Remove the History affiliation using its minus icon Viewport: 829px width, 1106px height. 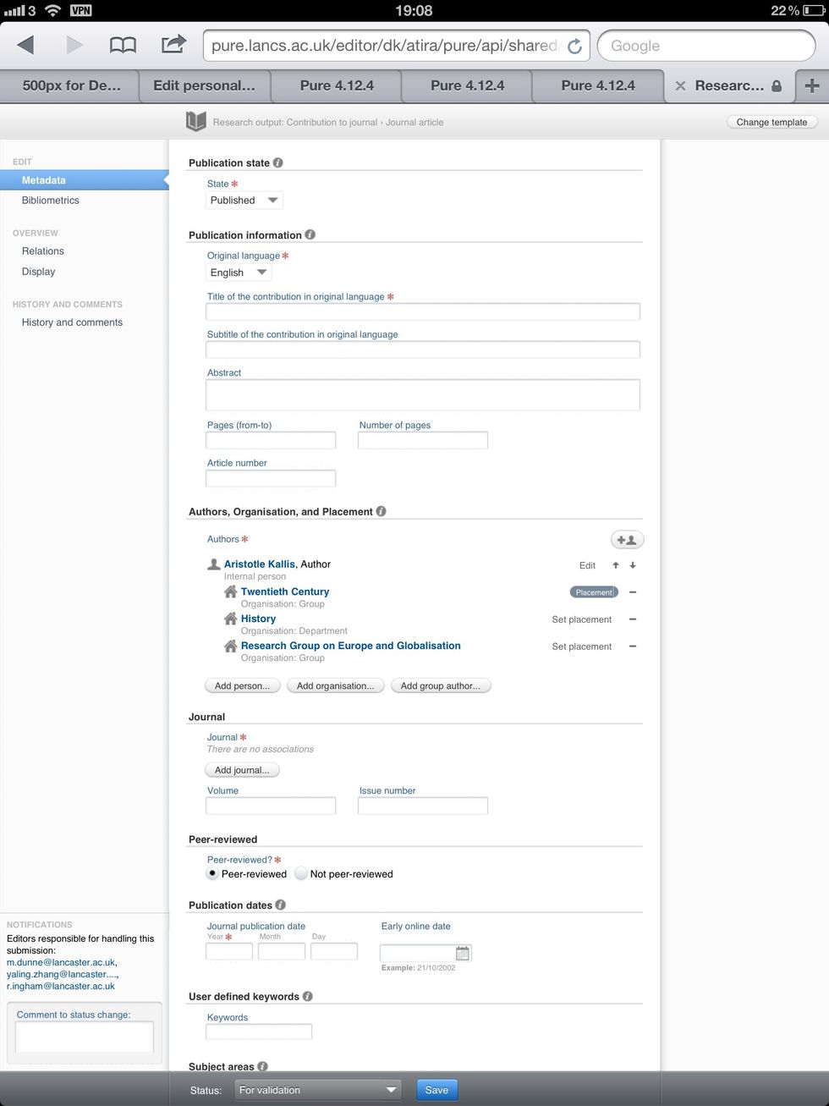coord(633,619)
